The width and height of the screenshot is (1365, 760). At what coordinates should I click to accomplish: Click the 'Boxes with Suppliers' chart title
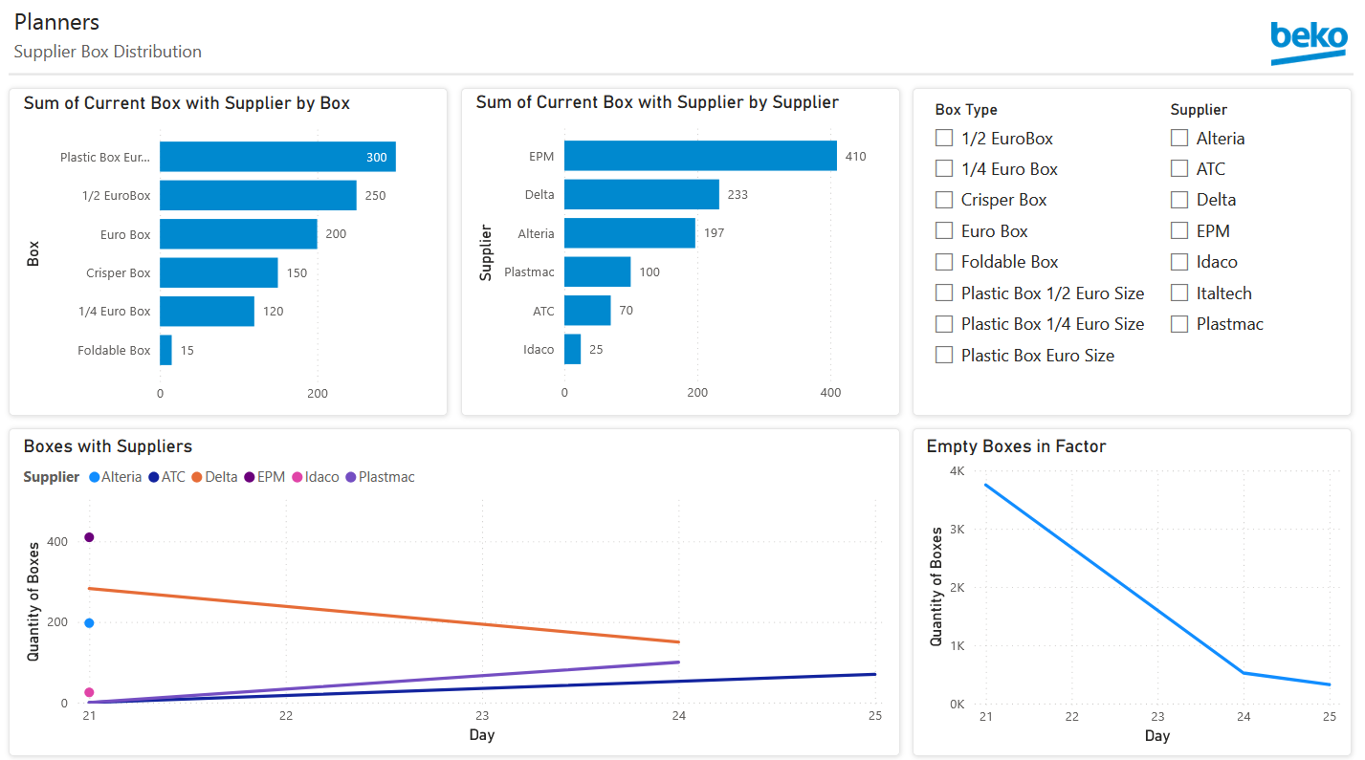pos(108,446)
